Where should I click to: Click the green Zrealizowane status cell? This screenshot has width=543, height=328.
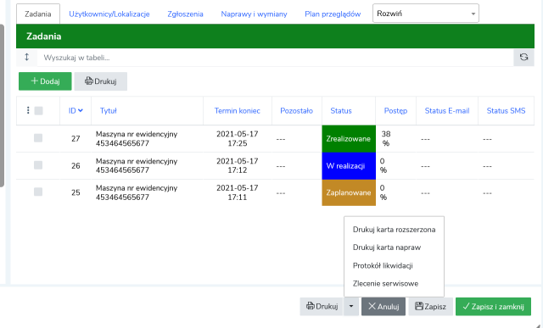point(349,139)
